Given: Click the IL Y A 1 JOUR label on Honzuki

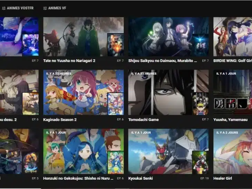Looking at the screenshot, I should (56, 133).
